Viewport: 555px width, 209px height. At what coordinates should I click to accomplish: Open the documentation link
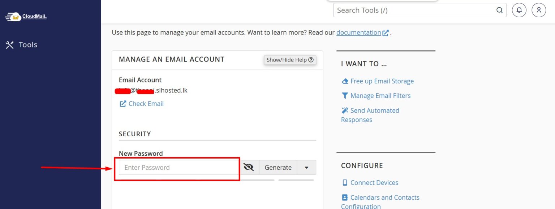tap(358, 32)
